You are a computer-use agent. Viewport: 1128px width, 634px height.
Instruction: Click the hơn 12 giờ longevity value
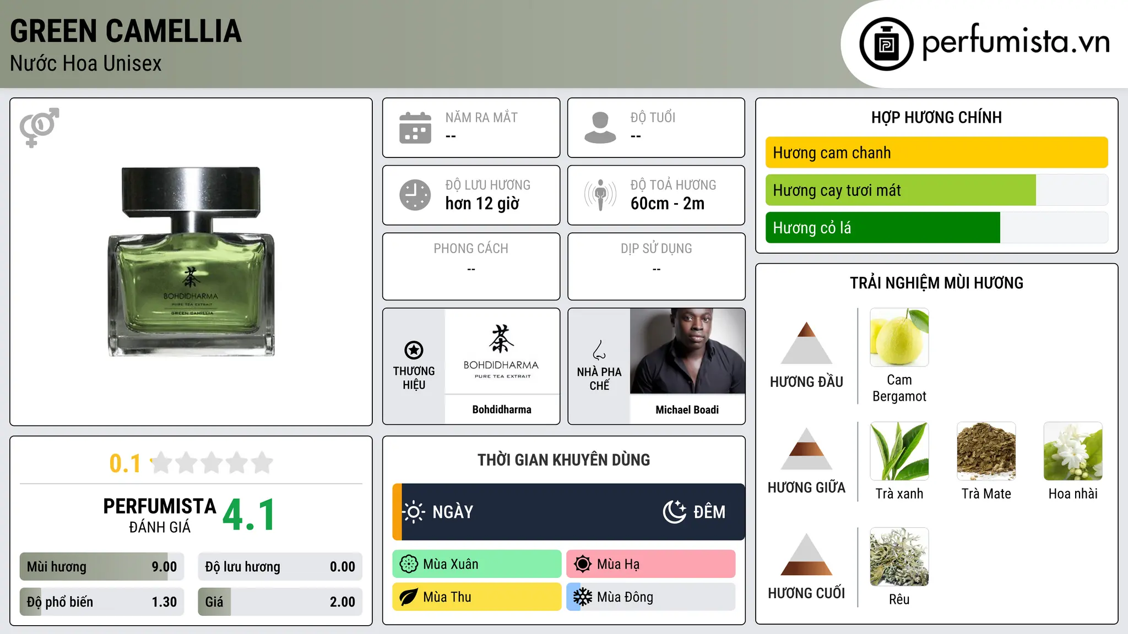tap(482, 204)
